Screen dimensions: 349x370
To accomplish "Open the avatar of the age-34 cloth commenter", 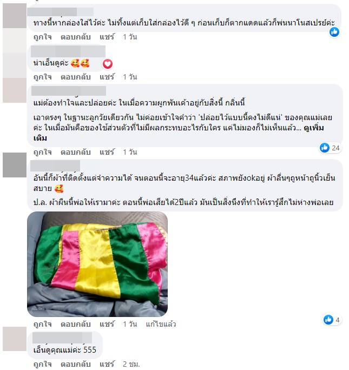I will (15, 165).
